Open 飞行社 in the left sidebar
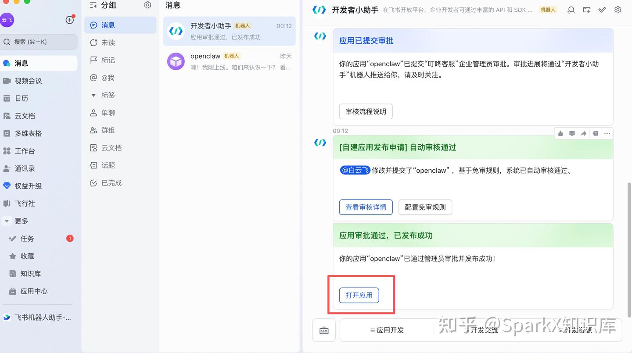Image resolution: width=632 pixels, height=353 pixels. (39, 203)
